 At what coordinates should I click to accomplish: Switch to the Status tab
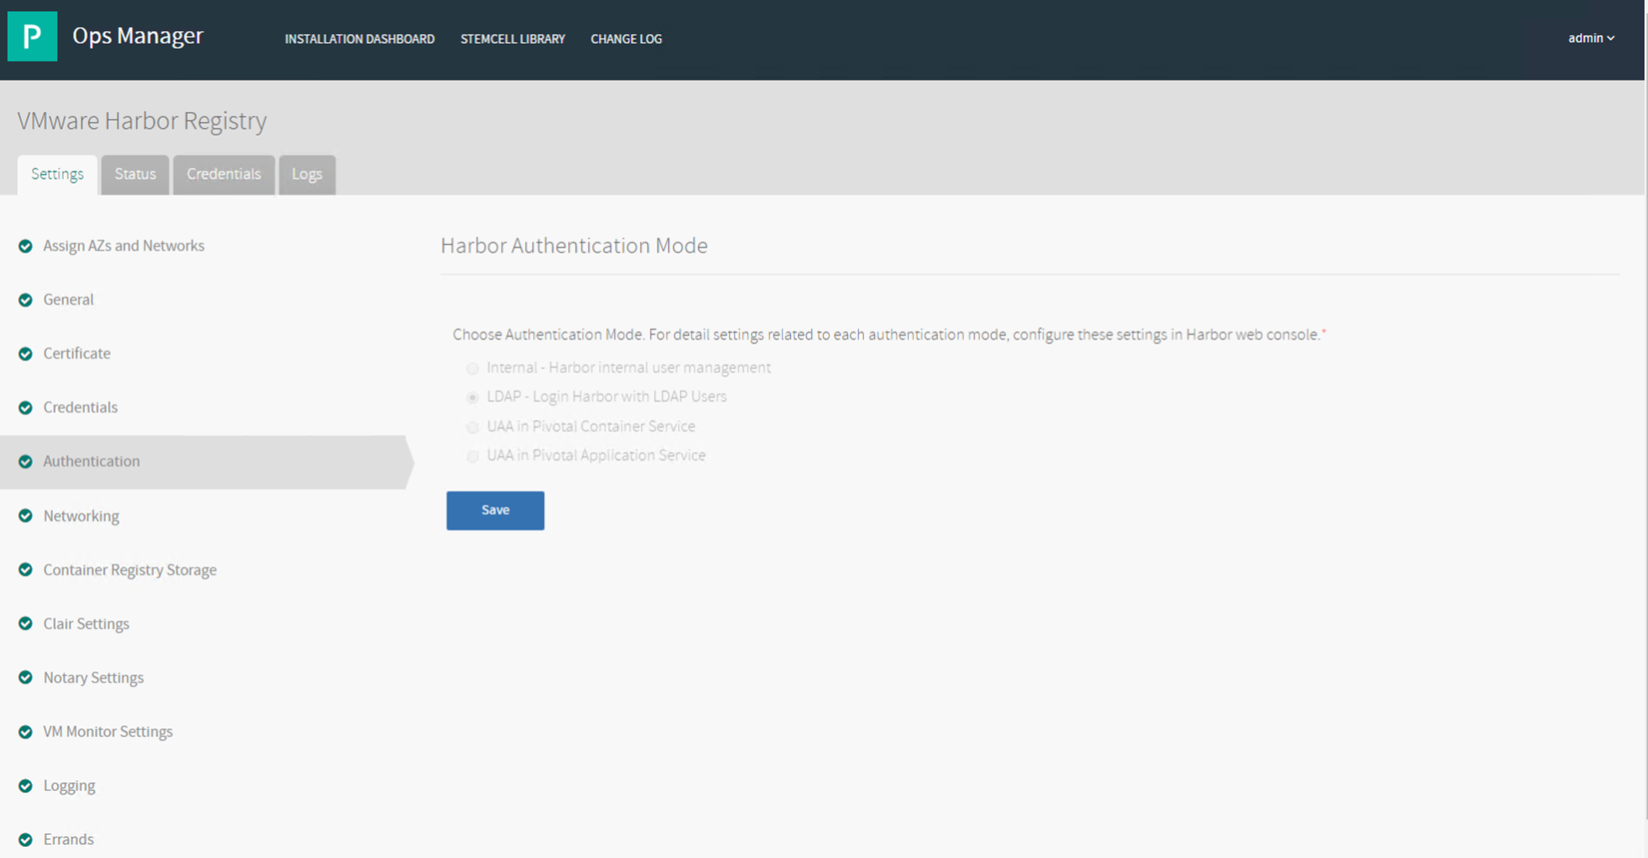click(x=135, y=174)
